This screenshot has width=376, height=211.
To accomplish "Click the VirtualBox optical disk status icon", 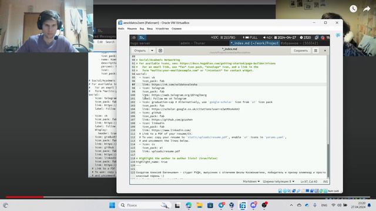I will (x=284, y=191).
